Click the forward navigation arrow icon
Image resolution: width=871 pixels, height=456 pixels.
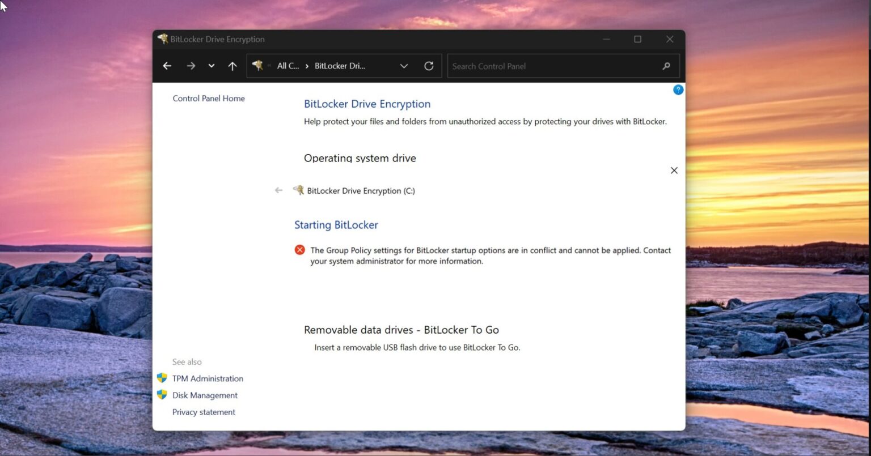click(x=191, y=66)
